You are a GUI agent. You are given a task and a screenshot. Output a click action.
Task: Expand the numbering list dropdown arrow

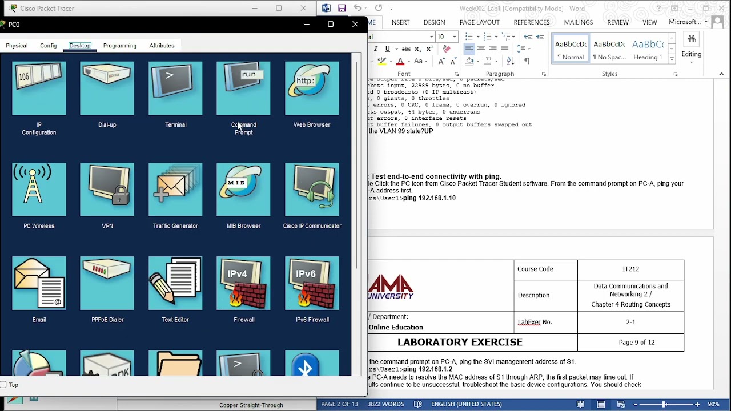tap(496, 37)
